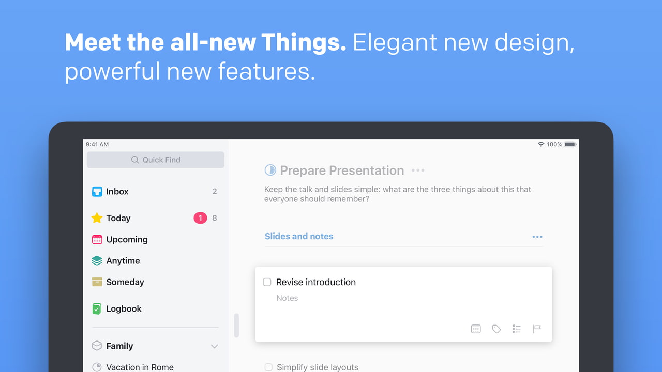Check the Simplify slide layouts checkbox
The height and width of the screenshot is (372, 662).
268,367
